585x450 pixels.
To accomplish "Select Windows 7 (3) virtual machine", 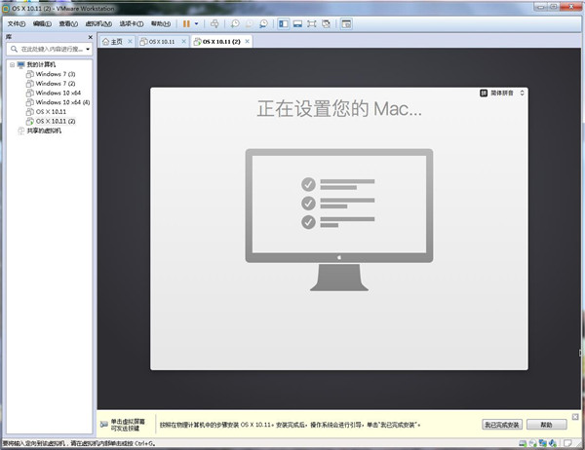I will tap(56, 74).
